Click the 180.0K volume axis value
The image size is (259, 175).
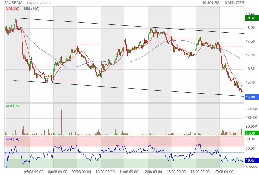tap(251, 118)
